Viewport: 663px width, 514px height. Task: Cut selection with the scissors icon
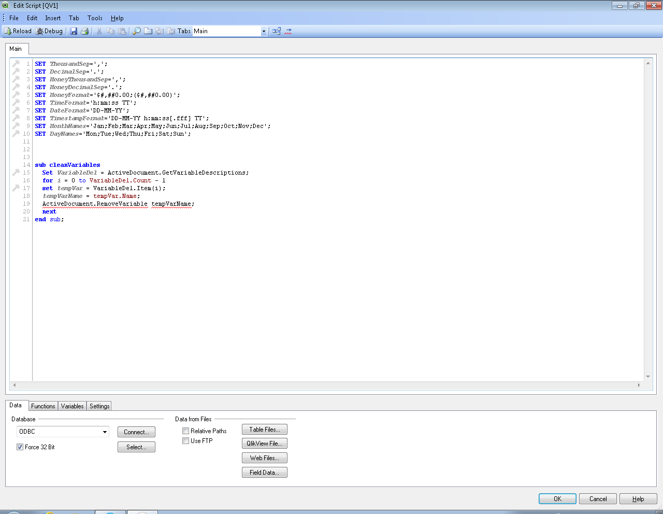[99, 31]
